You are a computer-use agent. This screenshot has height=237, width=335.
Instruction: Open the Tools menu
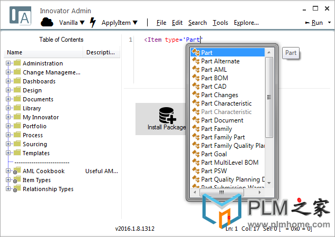click(220, 23)
